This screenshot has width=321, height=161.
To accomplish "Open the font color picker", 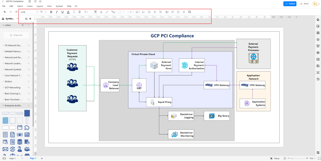I will [68, 12].
